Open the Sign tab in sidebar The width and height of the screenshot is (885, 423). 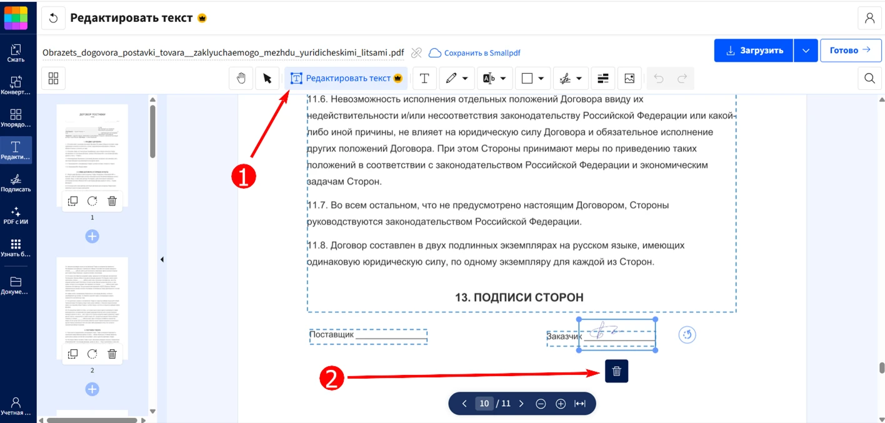[16, 183]
